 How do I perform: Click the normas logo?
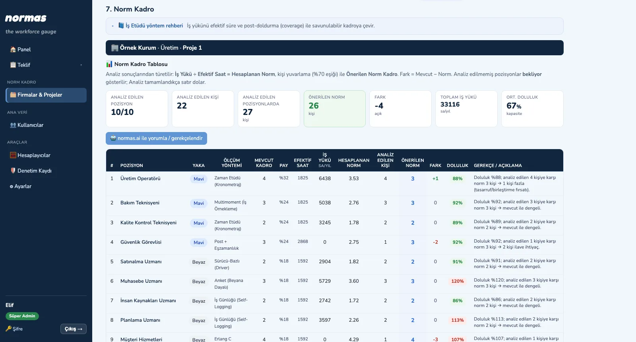(26, 18)
